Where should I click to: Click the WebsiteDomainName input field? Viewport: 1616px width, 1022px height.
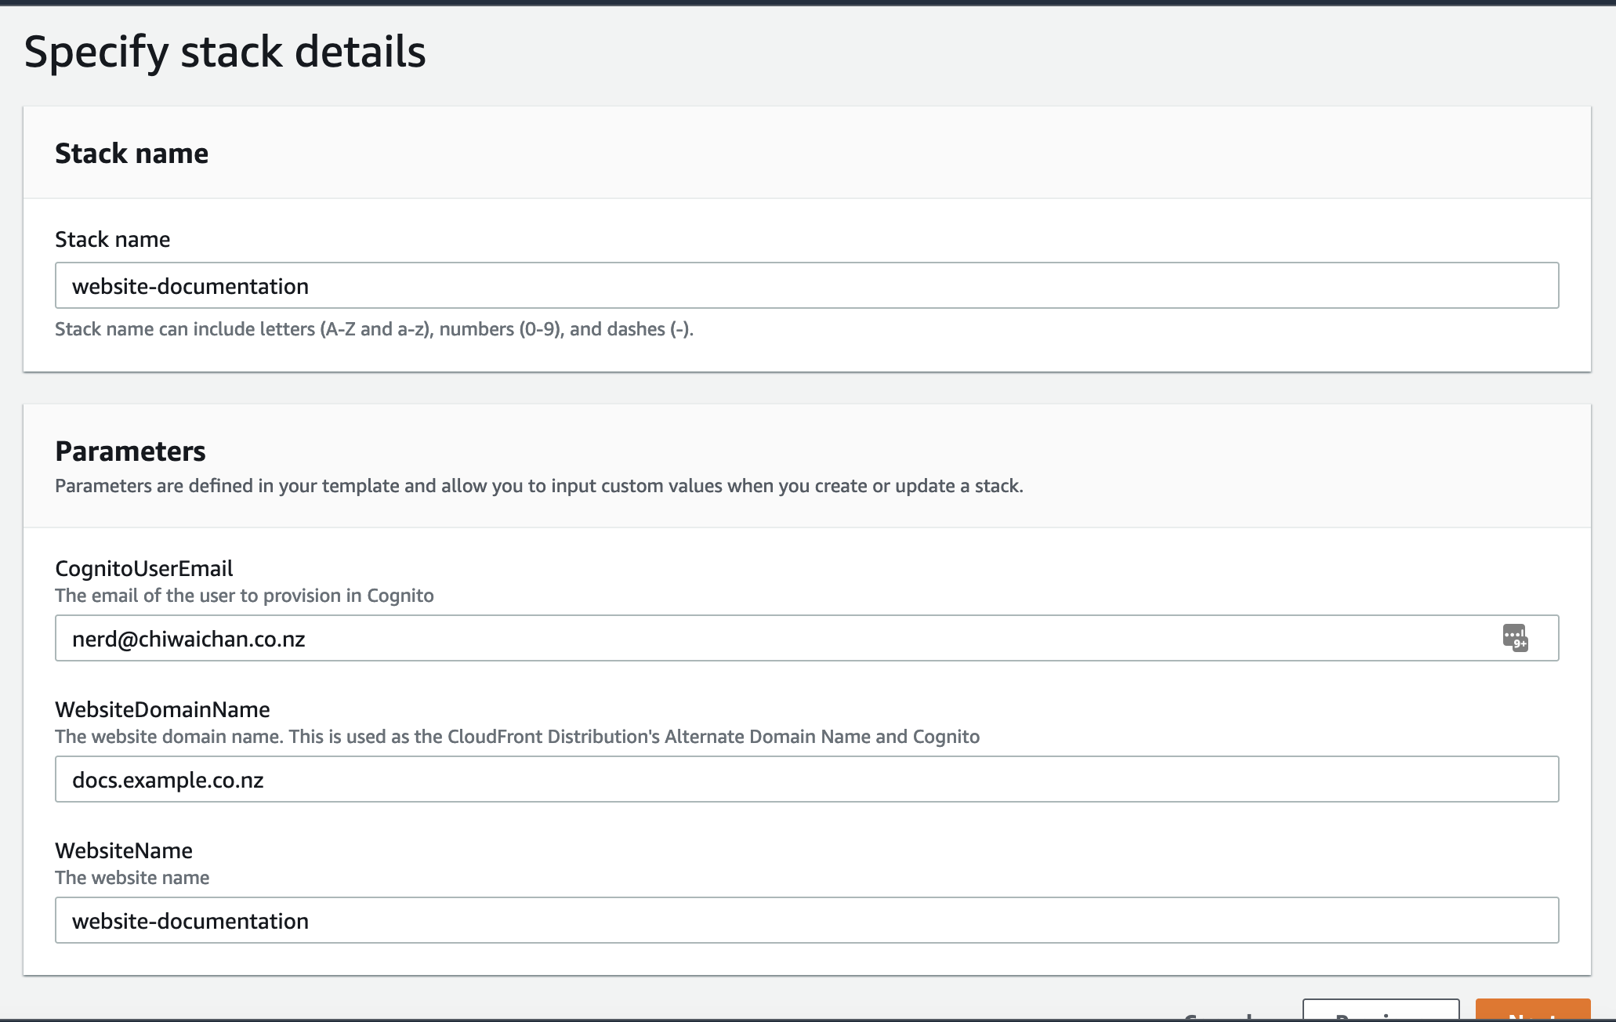[806, 779]
